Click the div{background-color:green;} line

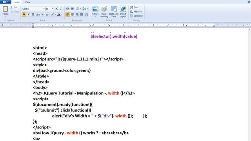[x=62, y=70]
